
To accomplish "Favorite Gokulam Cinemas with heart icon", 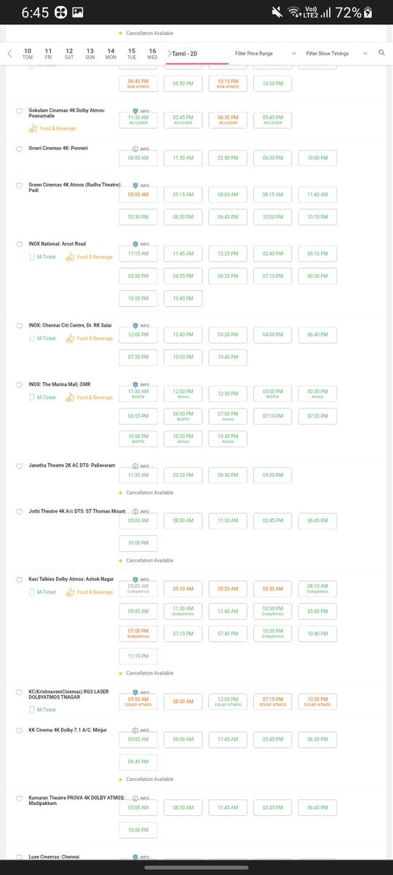I will click(x=20, y=112).
